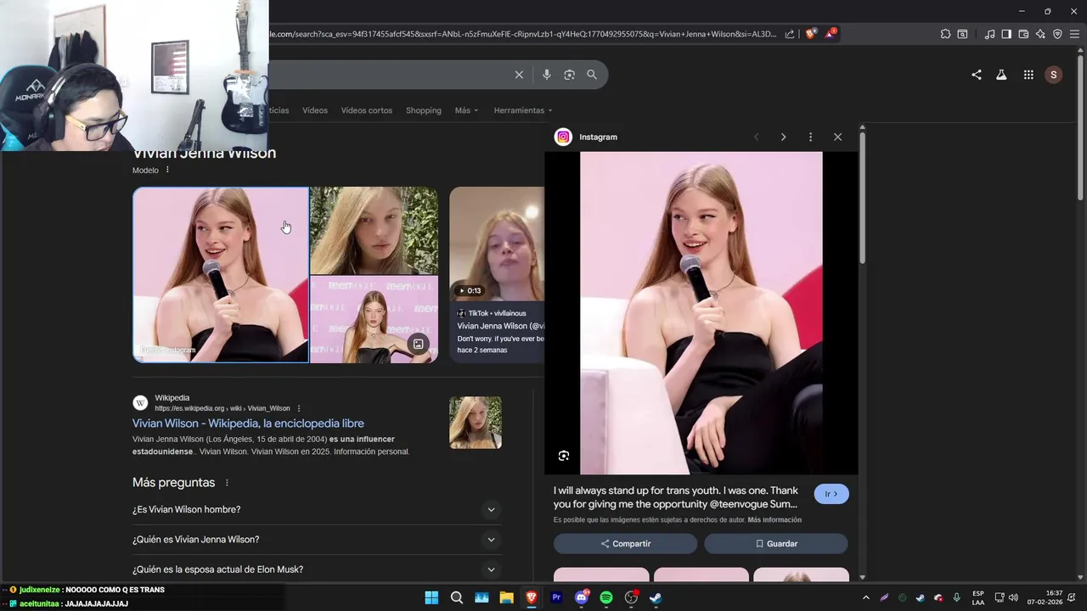Open Brave VPN shield icon

pyautogui.click(x=1057, y=34)
